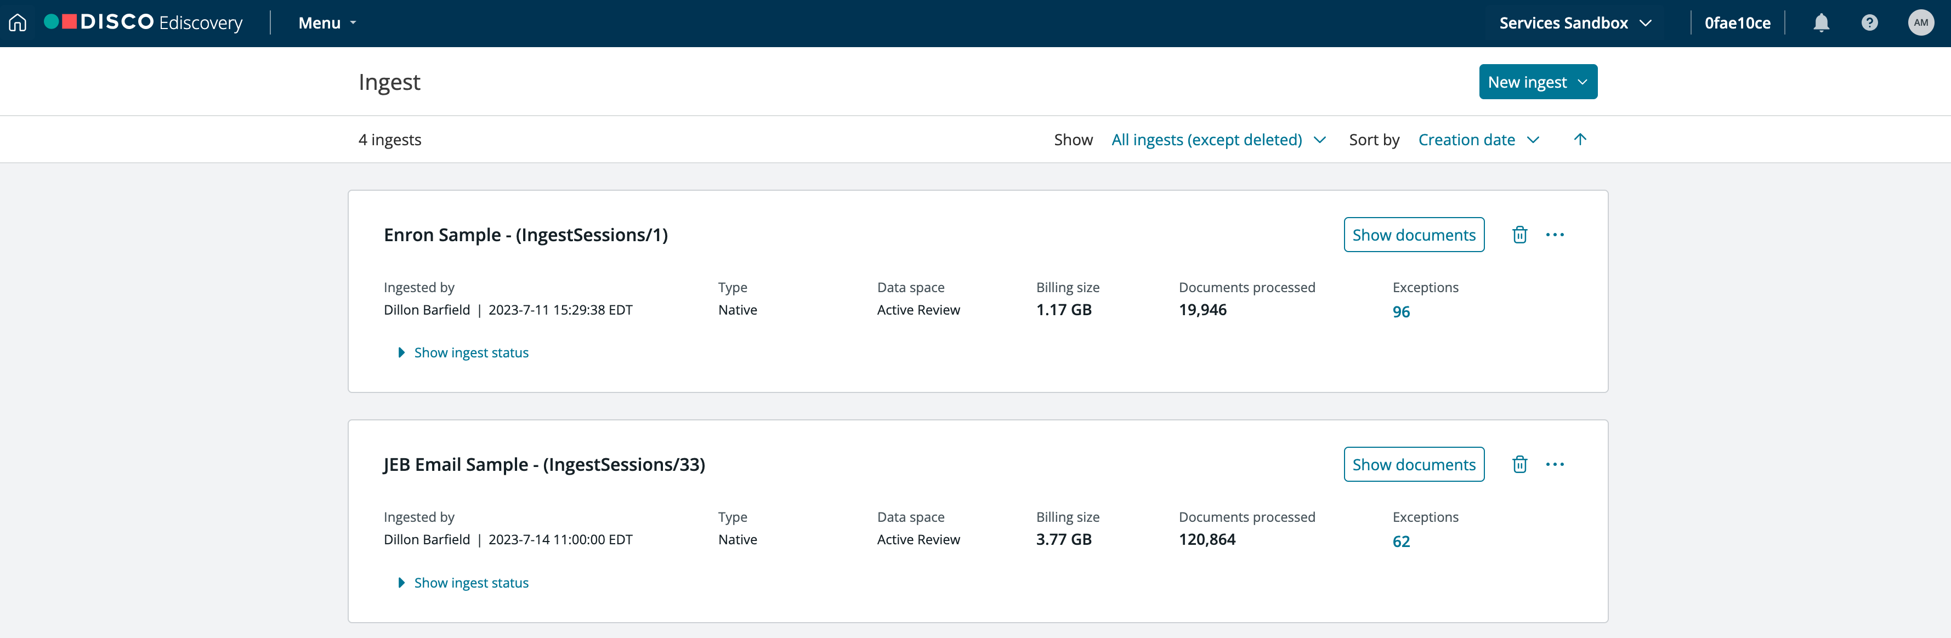Screen dimensions: 1951x638
Task: Open the AM user avatar
Action: point(1921,22)
